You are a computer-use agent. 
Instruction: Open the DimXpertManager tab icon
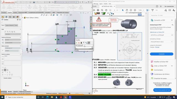pos(14,17)
